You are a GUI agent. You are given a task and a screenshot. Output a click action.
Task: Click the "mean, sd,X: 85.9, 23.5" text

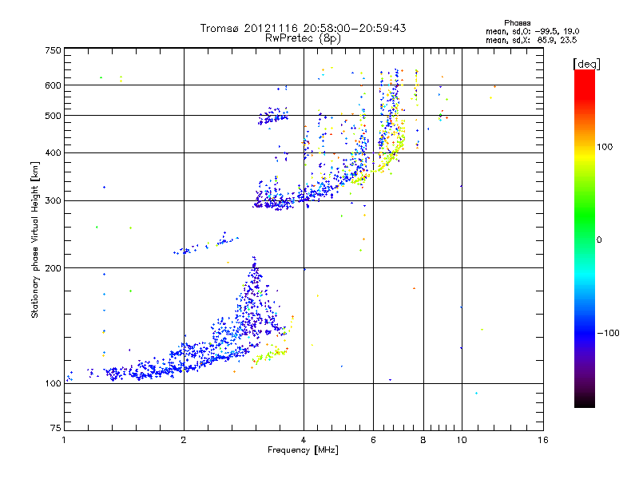tap(531, 40)
